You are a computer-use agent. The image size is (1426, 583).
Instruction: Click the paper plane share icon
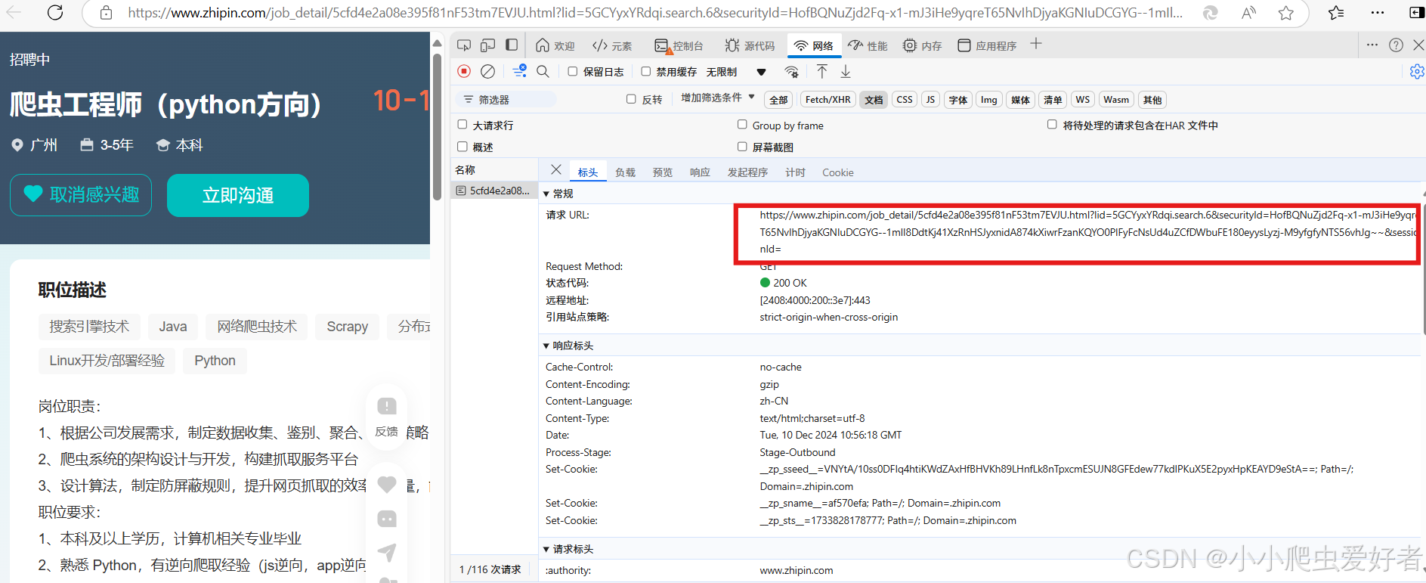click(x=387, y=553)
